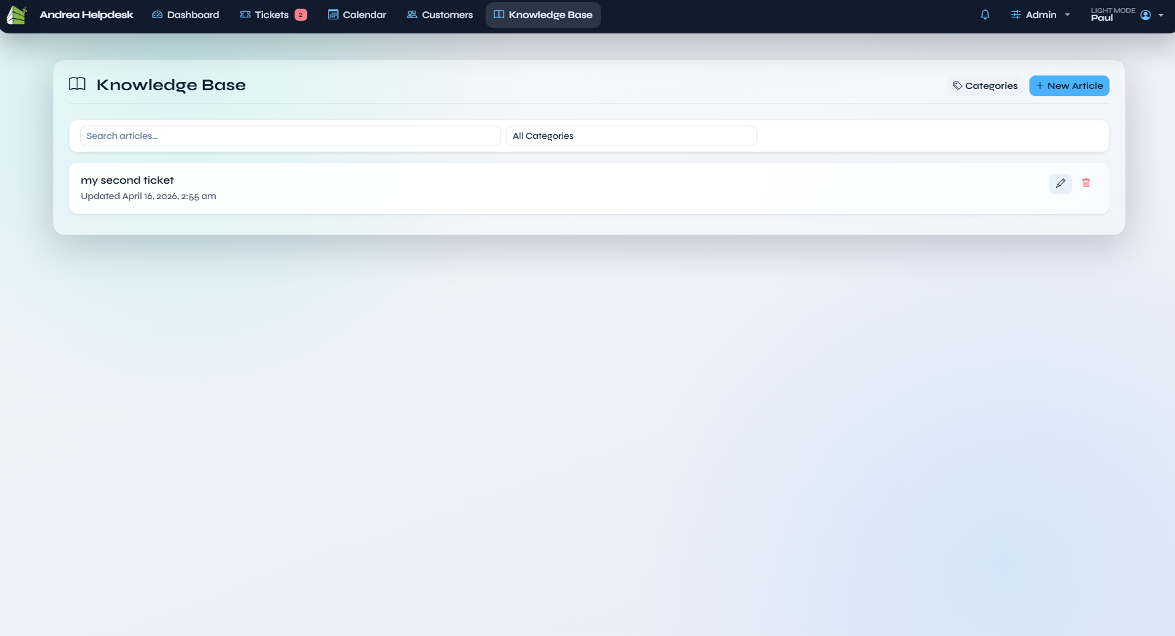Screen dimensions: 1175x636
Task: Open the article titled 'my second ticket'
Action: coord(127,180)
